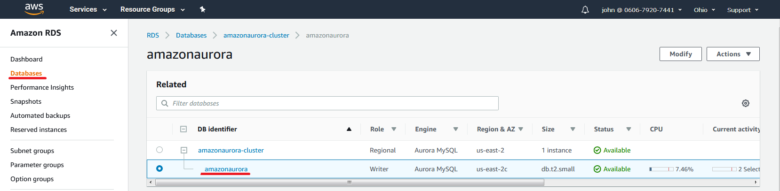Open Subnet groups in sidebar
Viewport: 780px width, 191px height.
pyautogui.click(x=32, y=151)
